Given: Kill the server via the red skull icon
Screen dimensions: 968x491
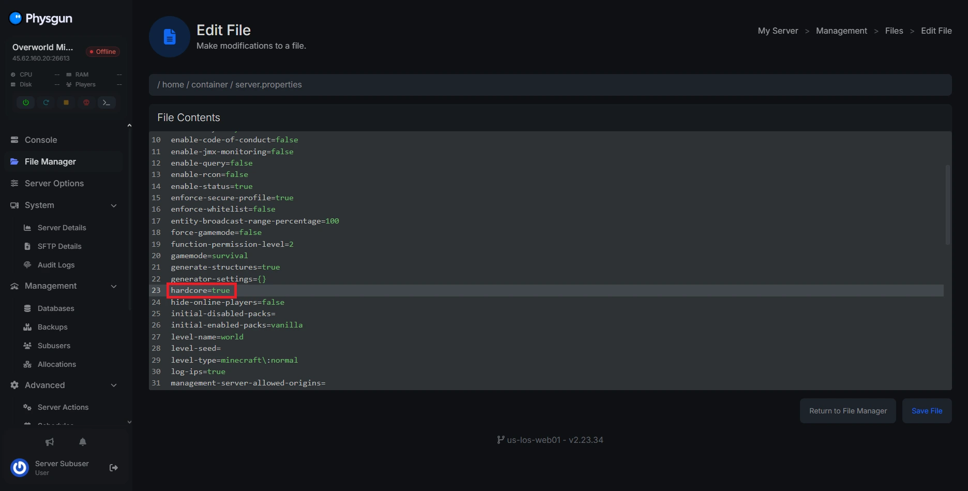Looking at the screenshot, I should [86, 102].
